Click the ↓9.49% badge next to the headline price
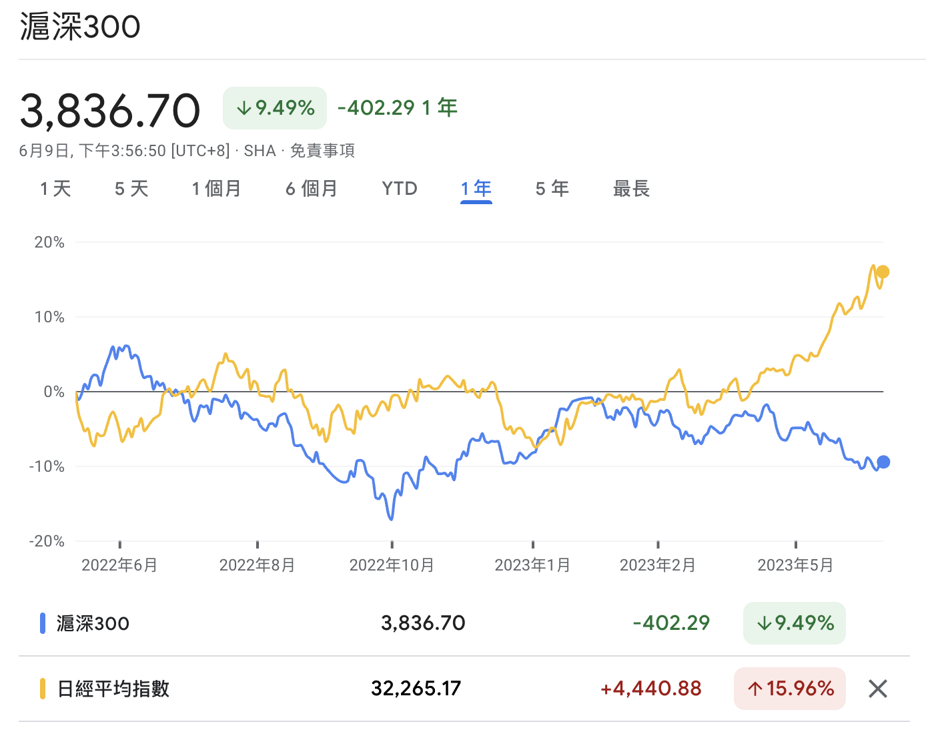 pos(275,108)
